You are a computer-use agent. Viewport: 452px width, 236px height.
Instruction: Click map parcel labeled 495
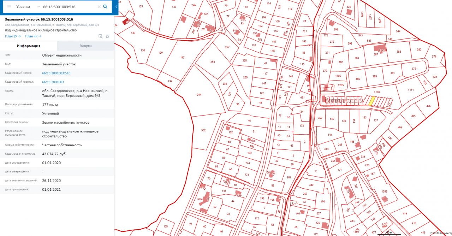pyautogui.click(x=414, y=116)
